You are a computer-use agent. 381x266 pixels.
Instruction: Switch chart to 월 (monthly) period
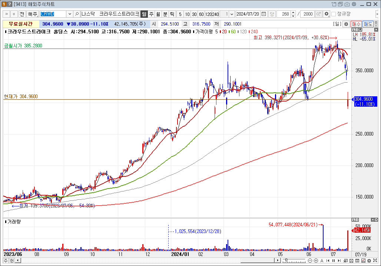click(x=158, y=14)
